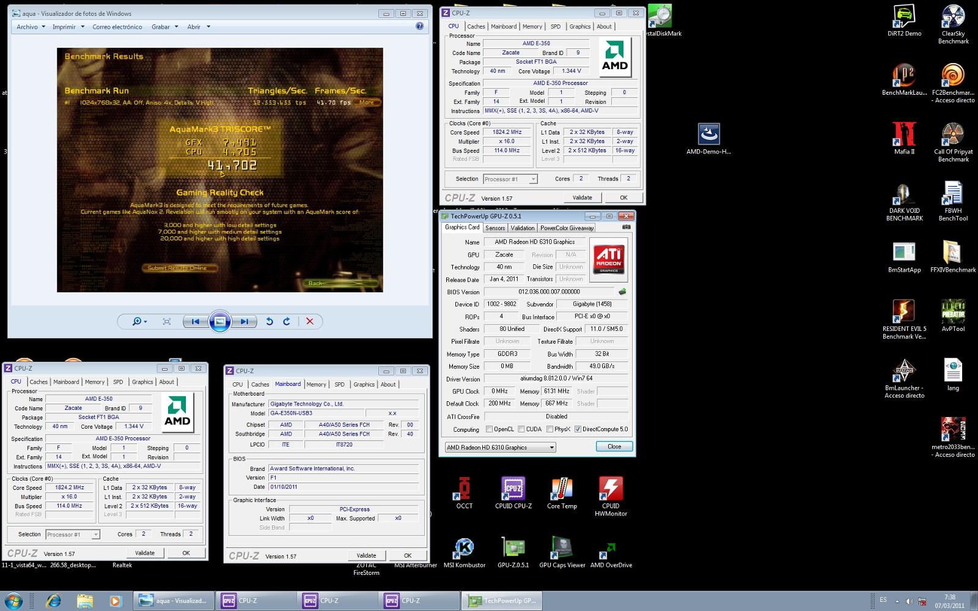This screenshot has width=978, height=611.
Task: Delete the photo with red X button
Action: click(x=310, y=322)
